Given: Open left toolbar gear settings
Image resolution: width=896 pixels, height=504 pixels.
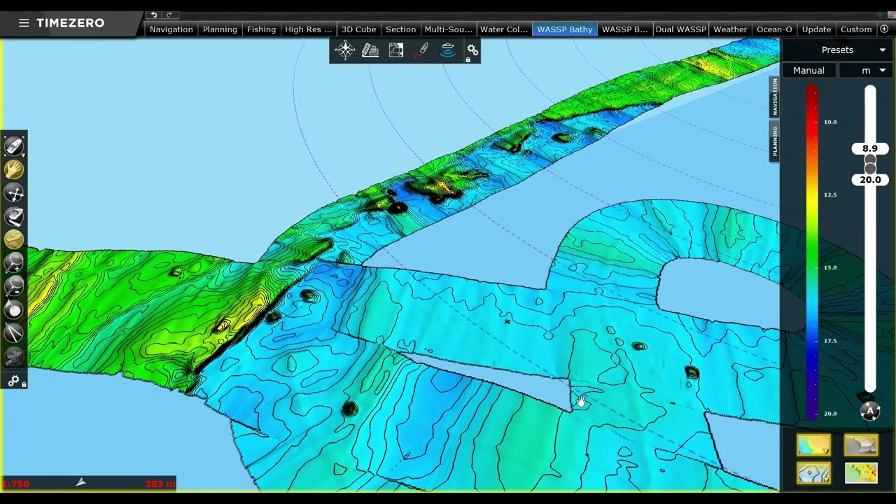Looking at the screenshot, I should tap(14, 381).
